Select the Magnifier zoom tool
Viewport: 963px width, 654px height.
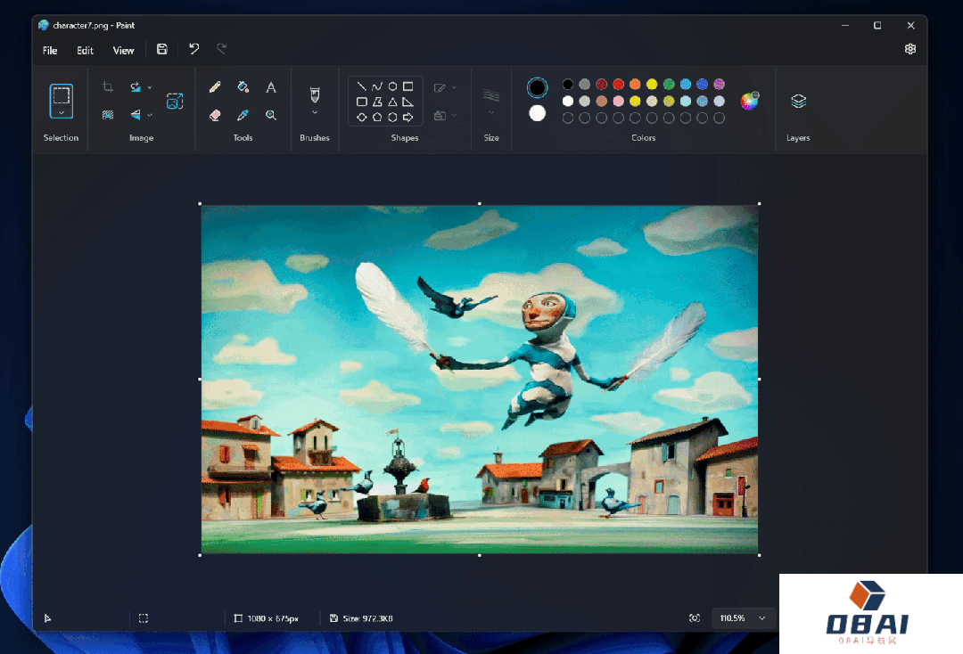pyautogui.click(x=271, y=115)
